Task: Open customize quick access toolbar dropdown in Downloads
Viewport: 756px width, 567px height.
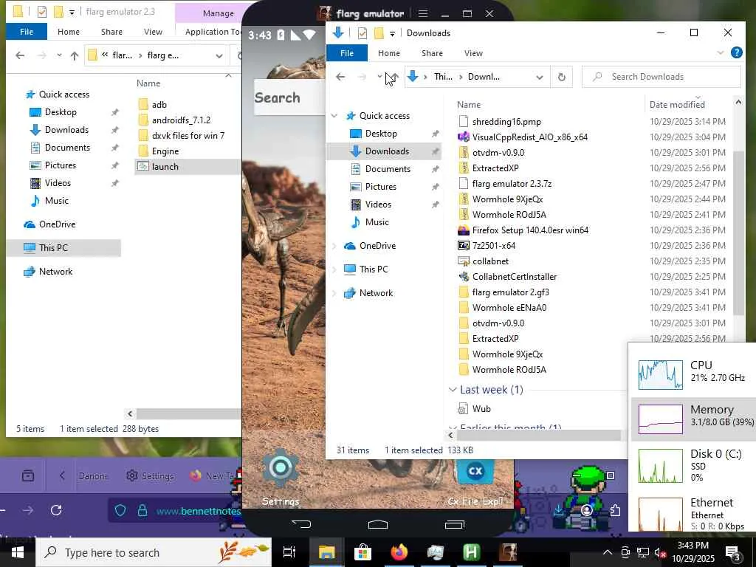Action: 393,33
